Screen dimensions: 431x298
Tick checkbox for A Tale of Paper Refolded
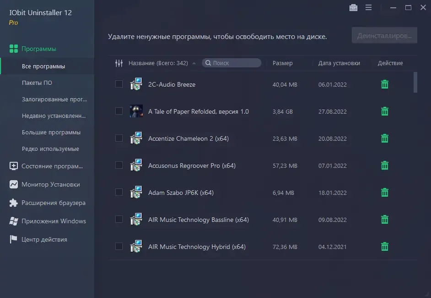click(x=119, y=110)
